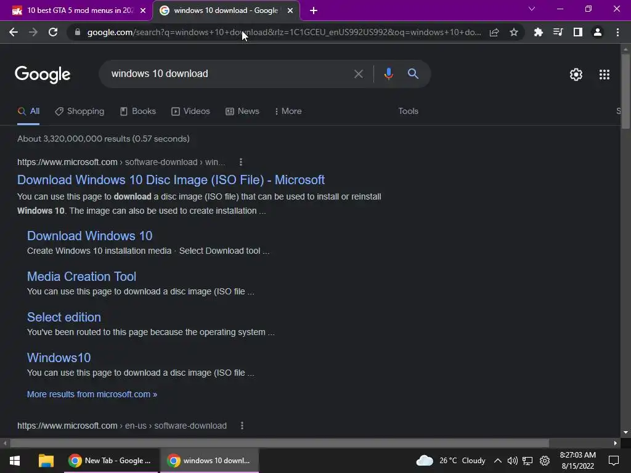
Task: Submit search with magnifier icon
Action: coord(413,74)
